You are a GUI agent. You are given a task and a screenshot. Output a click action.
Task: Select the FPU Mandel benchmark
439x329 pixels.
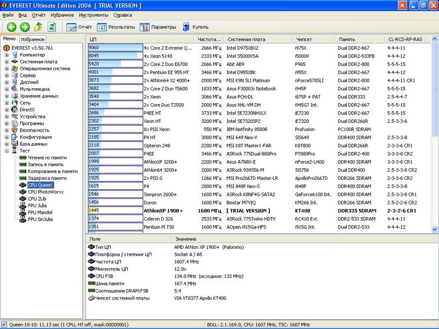[40, 212]
